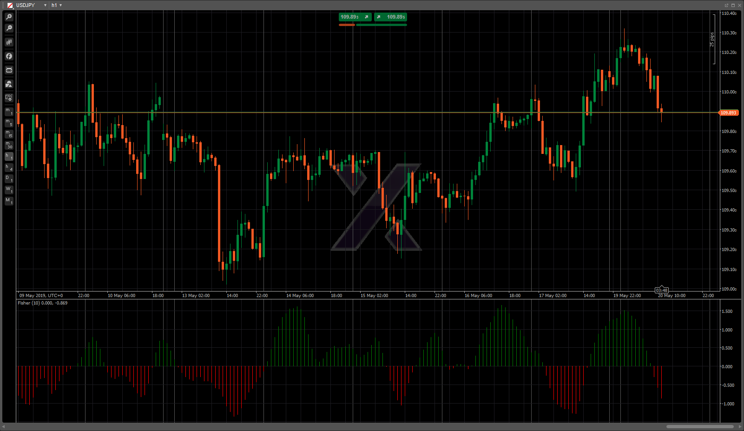This screenshot has width=744, height=431.
Task: Open the cBot robot icon
Action: tap(9, 70)
